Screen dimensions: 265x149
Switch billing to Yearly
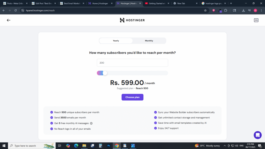[116, 41]
